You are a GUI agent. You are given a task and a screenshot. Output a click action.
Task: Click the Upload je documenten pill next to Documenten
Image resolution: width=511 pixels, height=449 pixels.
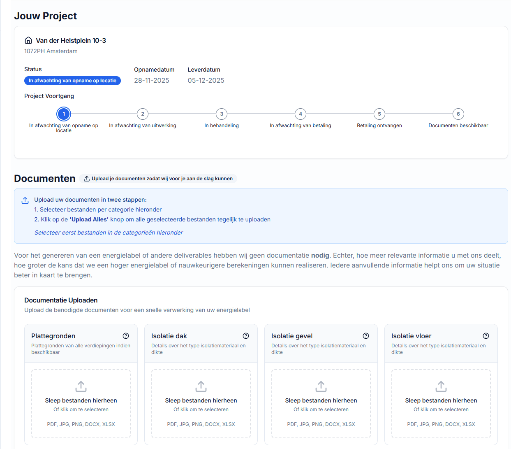[x=158, y=178]
